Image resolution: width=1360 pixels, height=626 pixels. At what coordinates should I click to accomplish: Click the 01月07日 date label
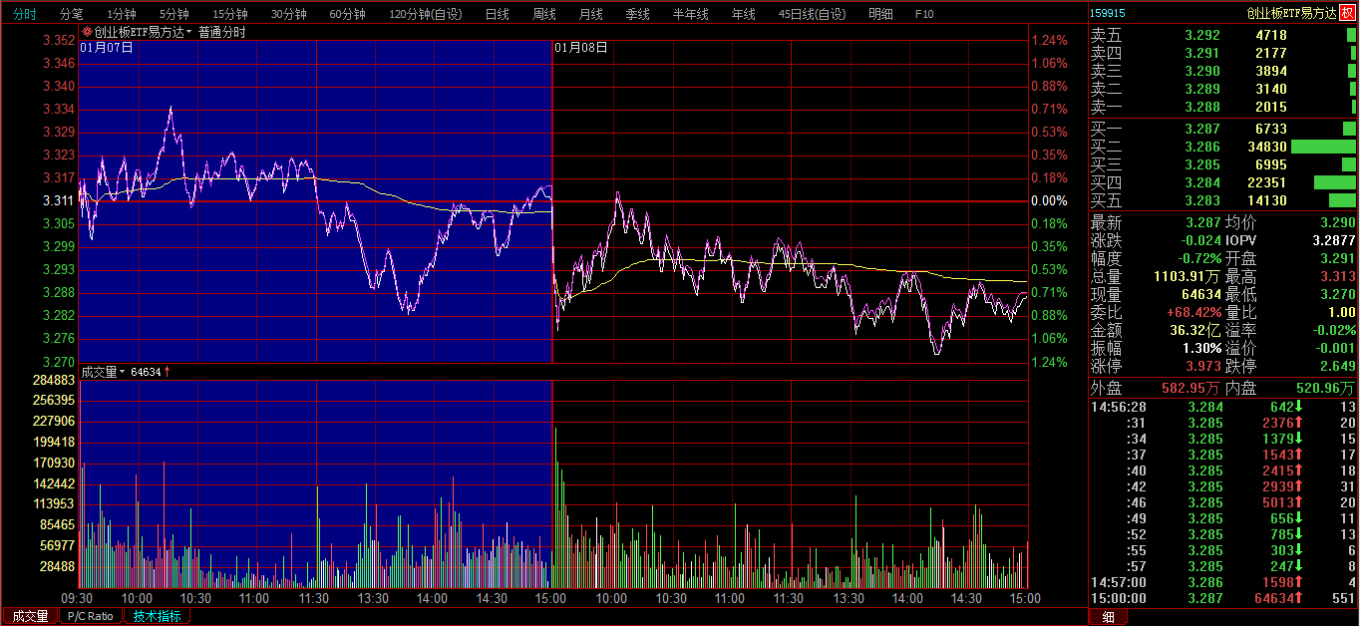pyautogui.click(x=107, y=48)
